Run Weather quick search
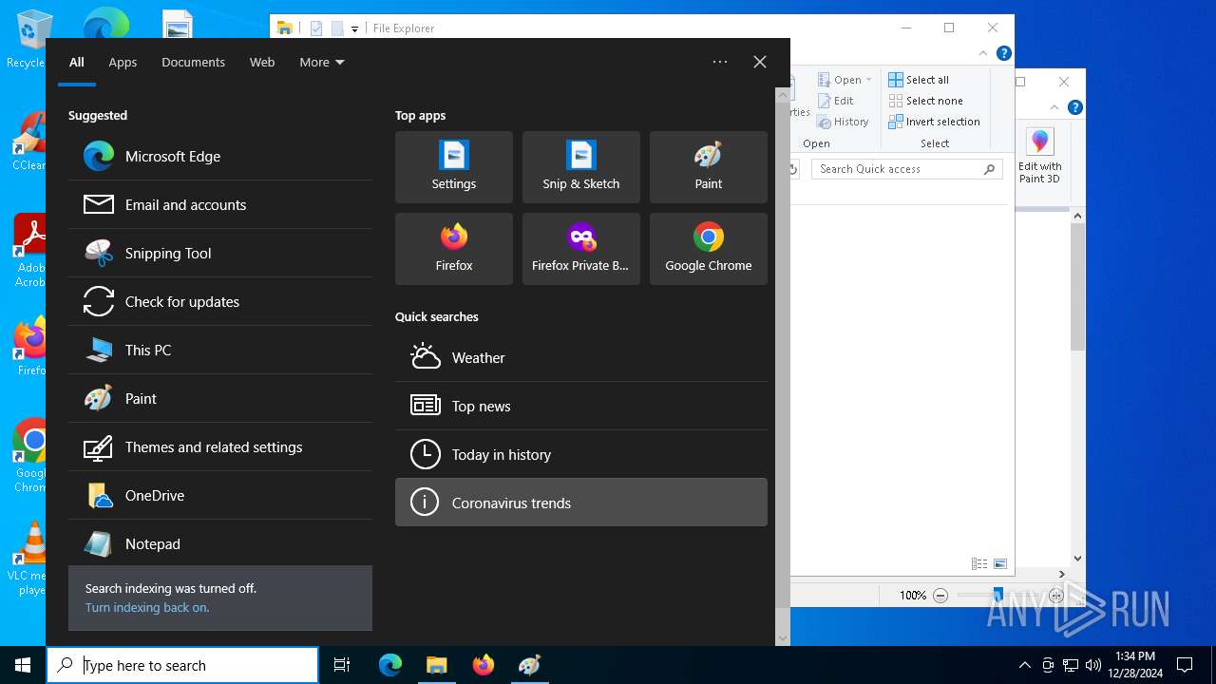The height and width of the screenshot is (684, 1216). pyautogui.click(x=581, y=357)
